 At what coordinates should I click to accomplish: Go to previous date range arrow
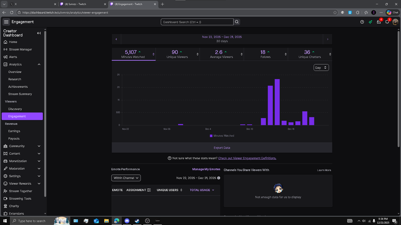(x=116, y=39)
